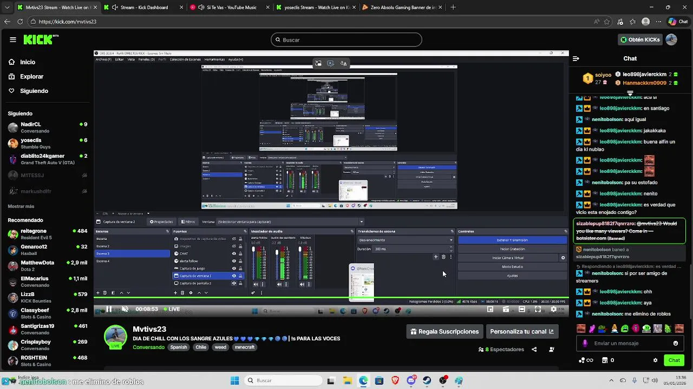Expand Mostrar más under Siguiendo
Image resolution: width=693 pixels, height=389 pixels.
[x=21, y=206]
